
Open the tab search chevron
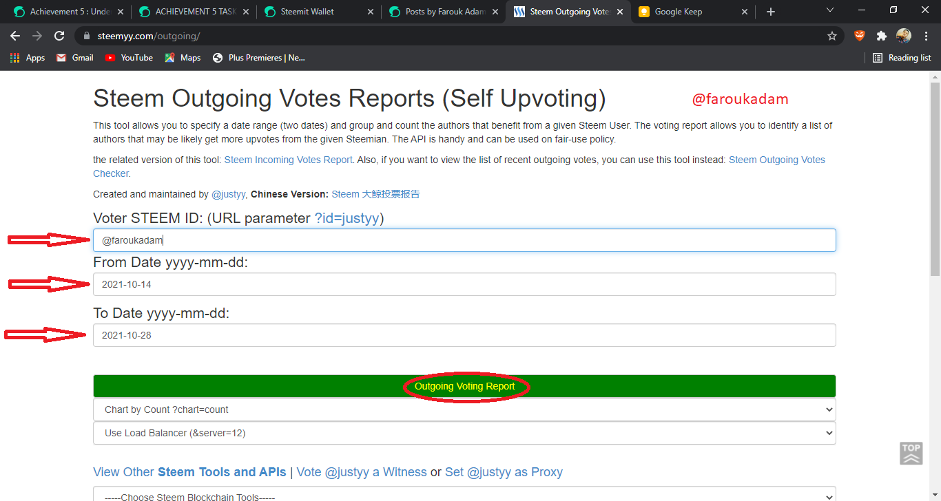pyautogui.click(x=829, y=10)
